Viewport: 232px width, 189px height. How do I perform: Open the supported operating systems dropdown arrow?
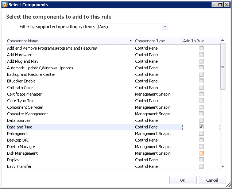coord(165,27)
